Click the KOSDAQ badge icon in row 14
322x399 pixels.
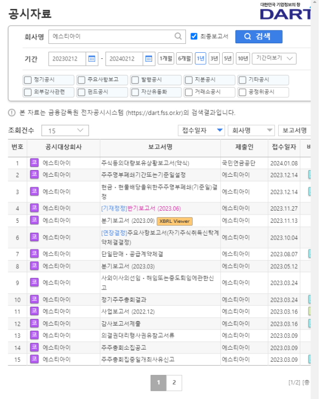click(x=34, y=347)
